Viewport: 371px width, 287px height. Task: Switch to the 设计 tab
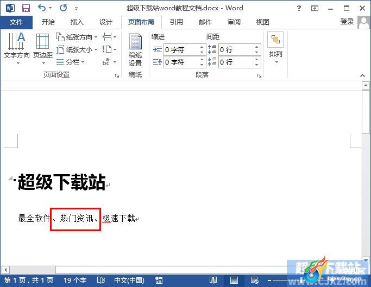click(105, 22)
